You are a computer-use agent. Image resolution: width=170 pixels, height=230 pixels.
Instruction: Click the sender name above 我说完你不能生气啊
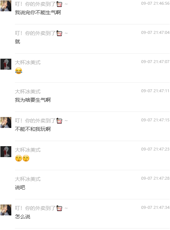pyautogui.click(x=41, y=4)
